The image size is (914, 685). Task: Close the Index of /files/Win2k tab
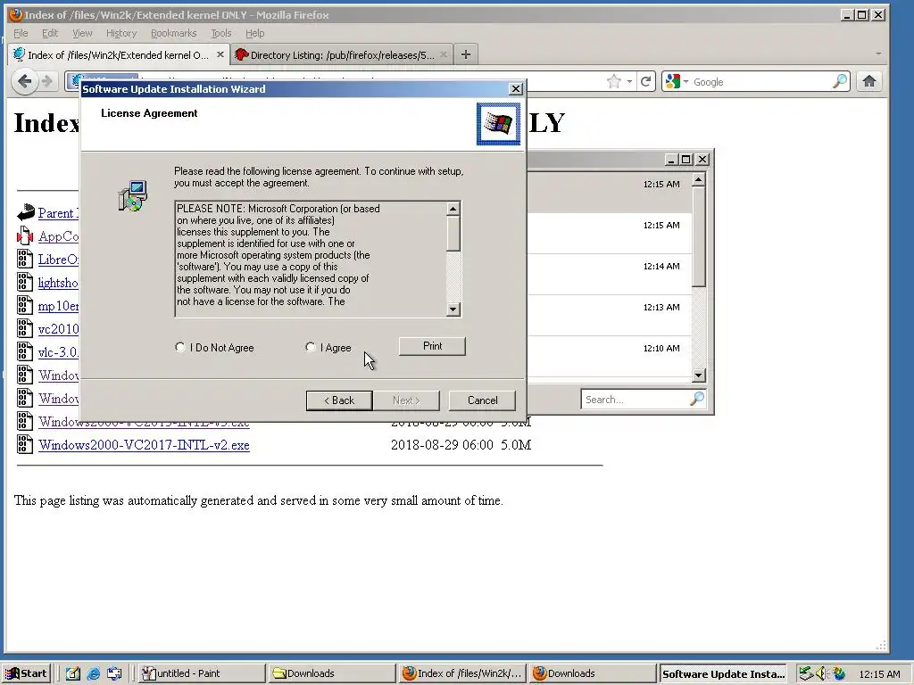220,54
